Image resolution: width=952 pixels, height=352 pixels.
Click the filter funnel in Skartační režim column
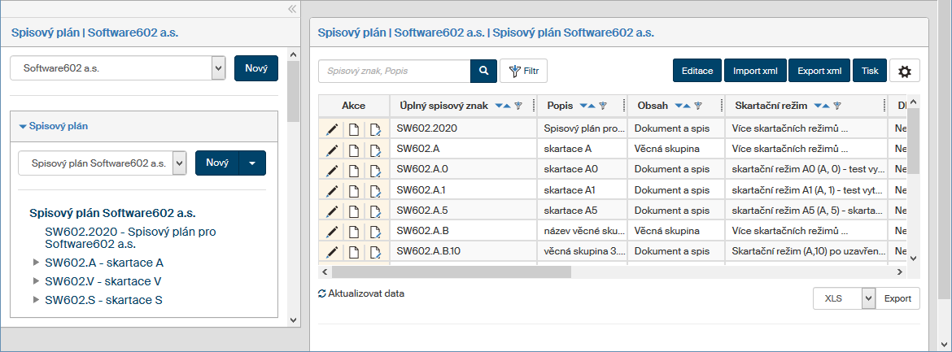[x=837, y=106]
